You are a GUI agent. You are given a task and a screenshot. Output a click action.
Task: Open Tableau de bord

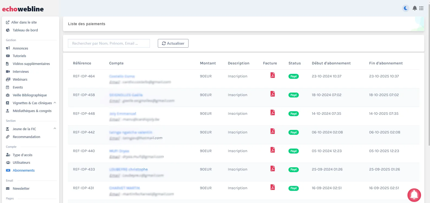click(22, 30)
